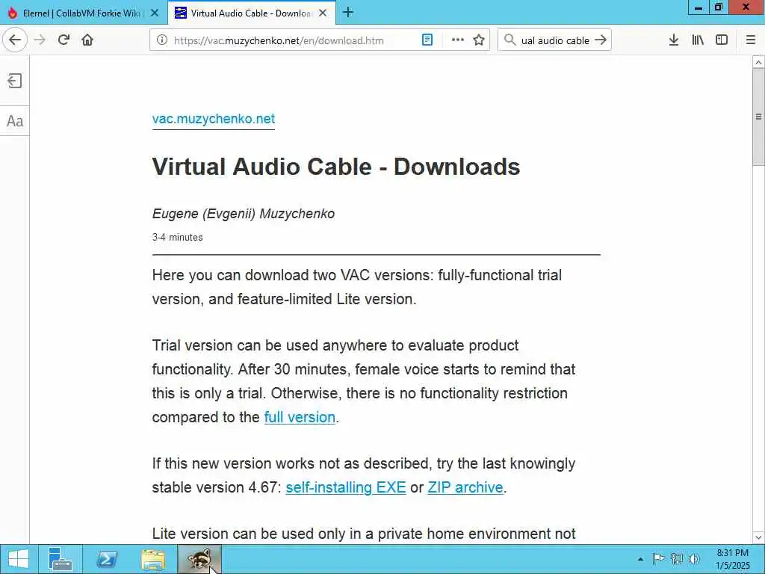
Task: Click the author name Eugene Muzychenko
Action: (244, 214)
